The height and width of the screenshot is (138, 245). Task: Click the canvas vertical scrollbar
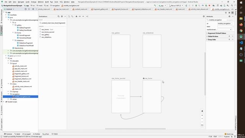tap(205, 74)
